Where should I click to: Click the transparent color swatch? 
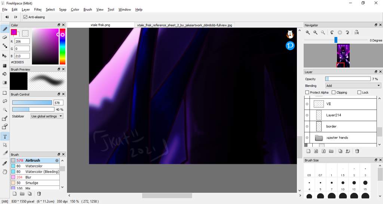pos(25,33)
